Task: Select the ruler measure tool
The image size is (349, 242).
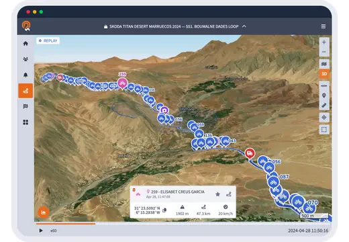Action: (x=323, y=105)
